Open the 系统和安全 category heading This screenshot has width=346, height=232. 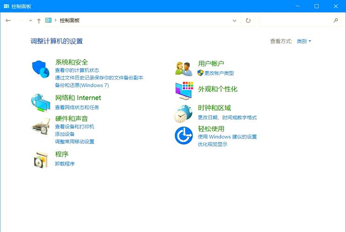72,62
